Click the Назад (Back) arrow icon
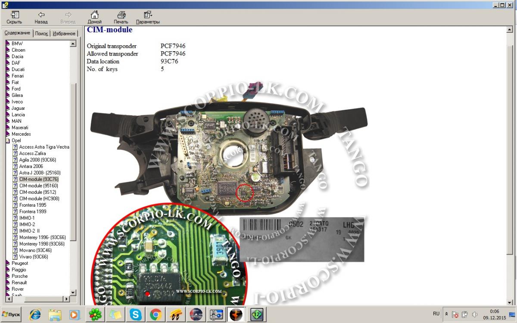 click(41, 15)
